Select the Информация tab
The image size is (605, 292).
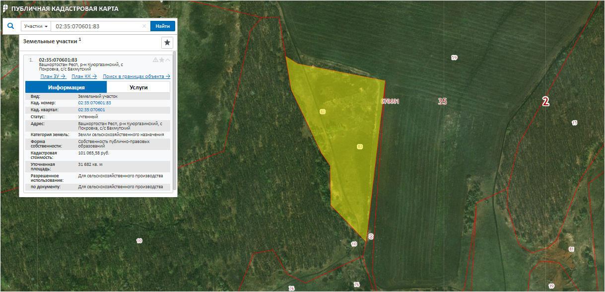point(66,87)
